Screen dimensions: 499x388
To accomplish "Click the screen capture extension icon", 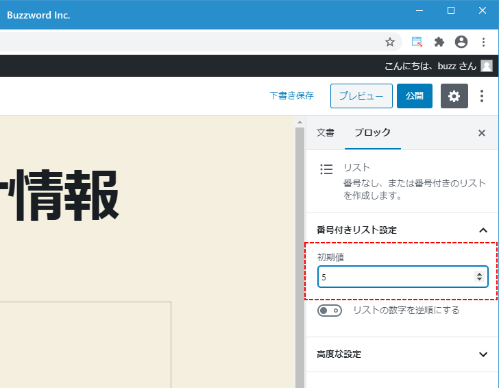I will tap(417, 42).
